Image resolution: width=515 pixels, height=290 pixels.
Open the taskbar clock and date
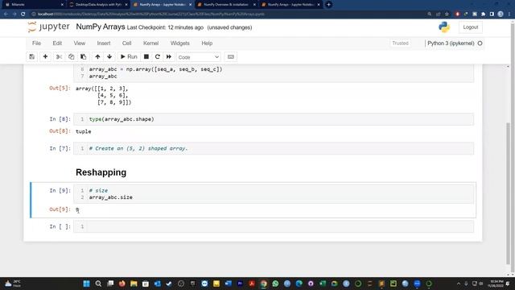[496, 284]
